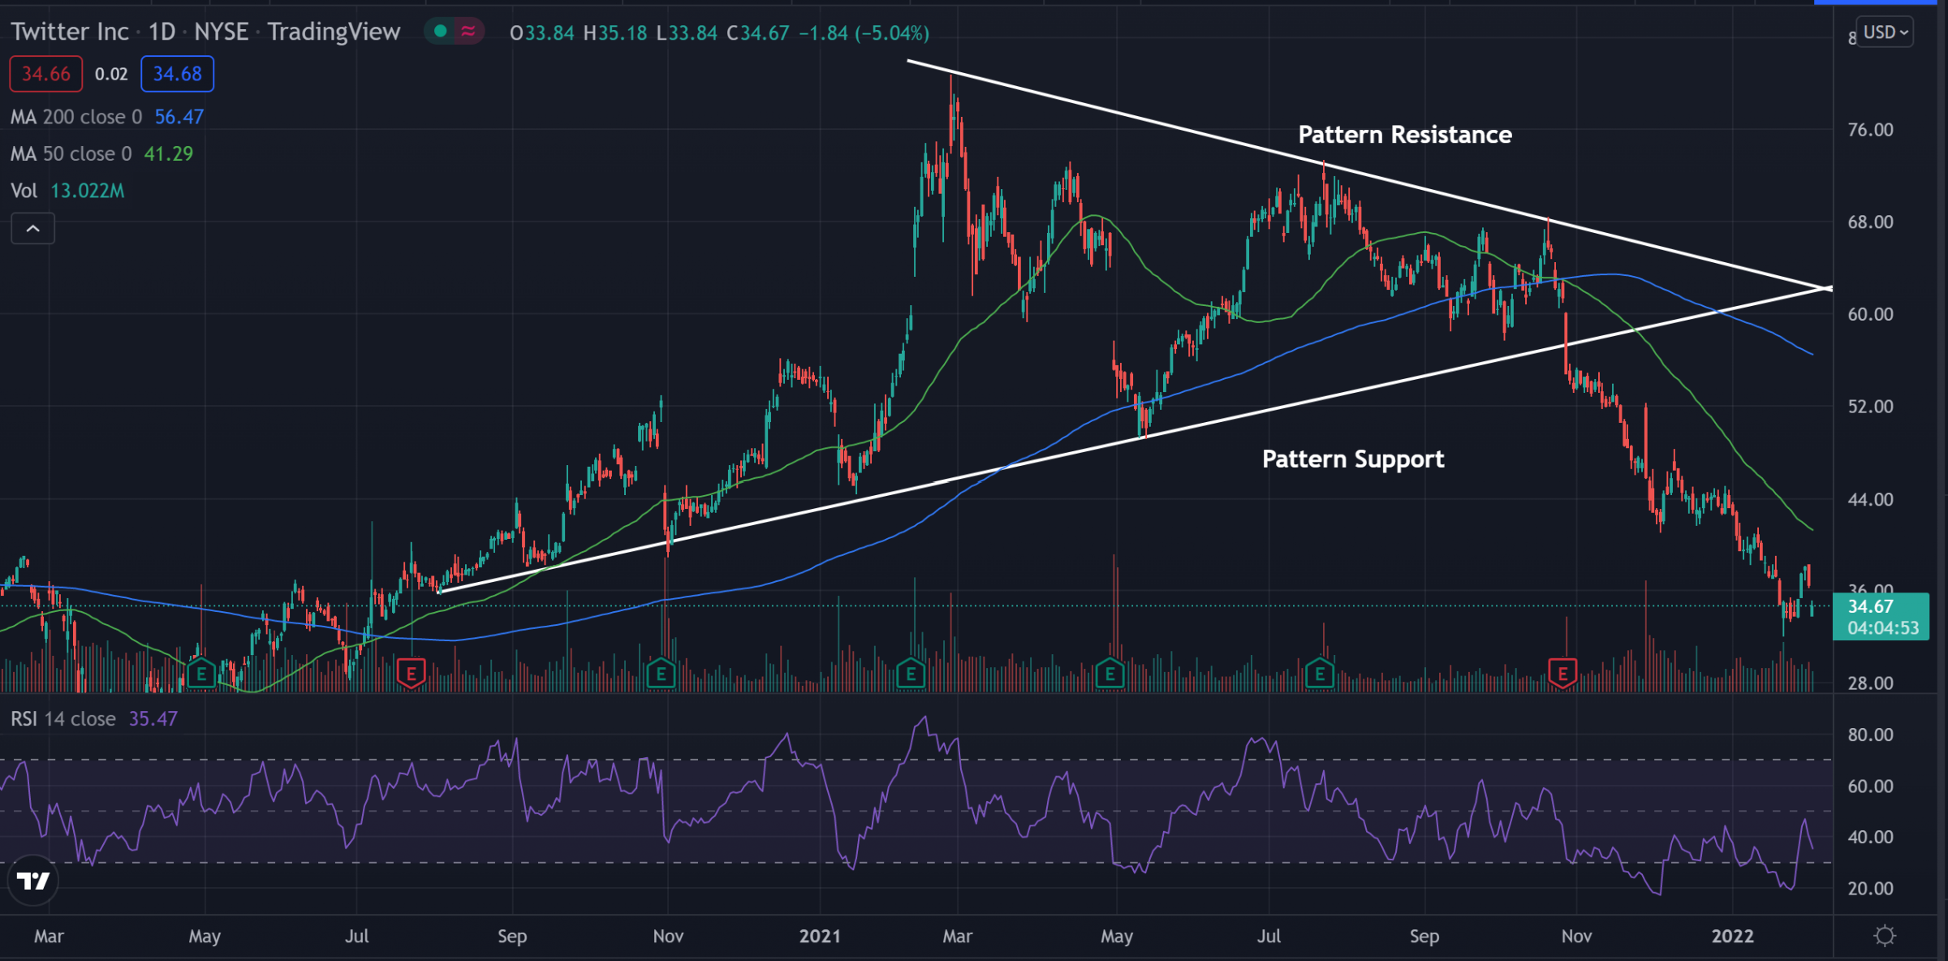Click the earnings marker near late July 2021
The image size is (1948, 961).
click(x=1320, y=674)
